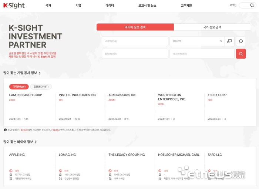This screenshot has height=189, width=259.
Task: Switch to the 국가 정보 검색 tab
Action: [212, 27]
